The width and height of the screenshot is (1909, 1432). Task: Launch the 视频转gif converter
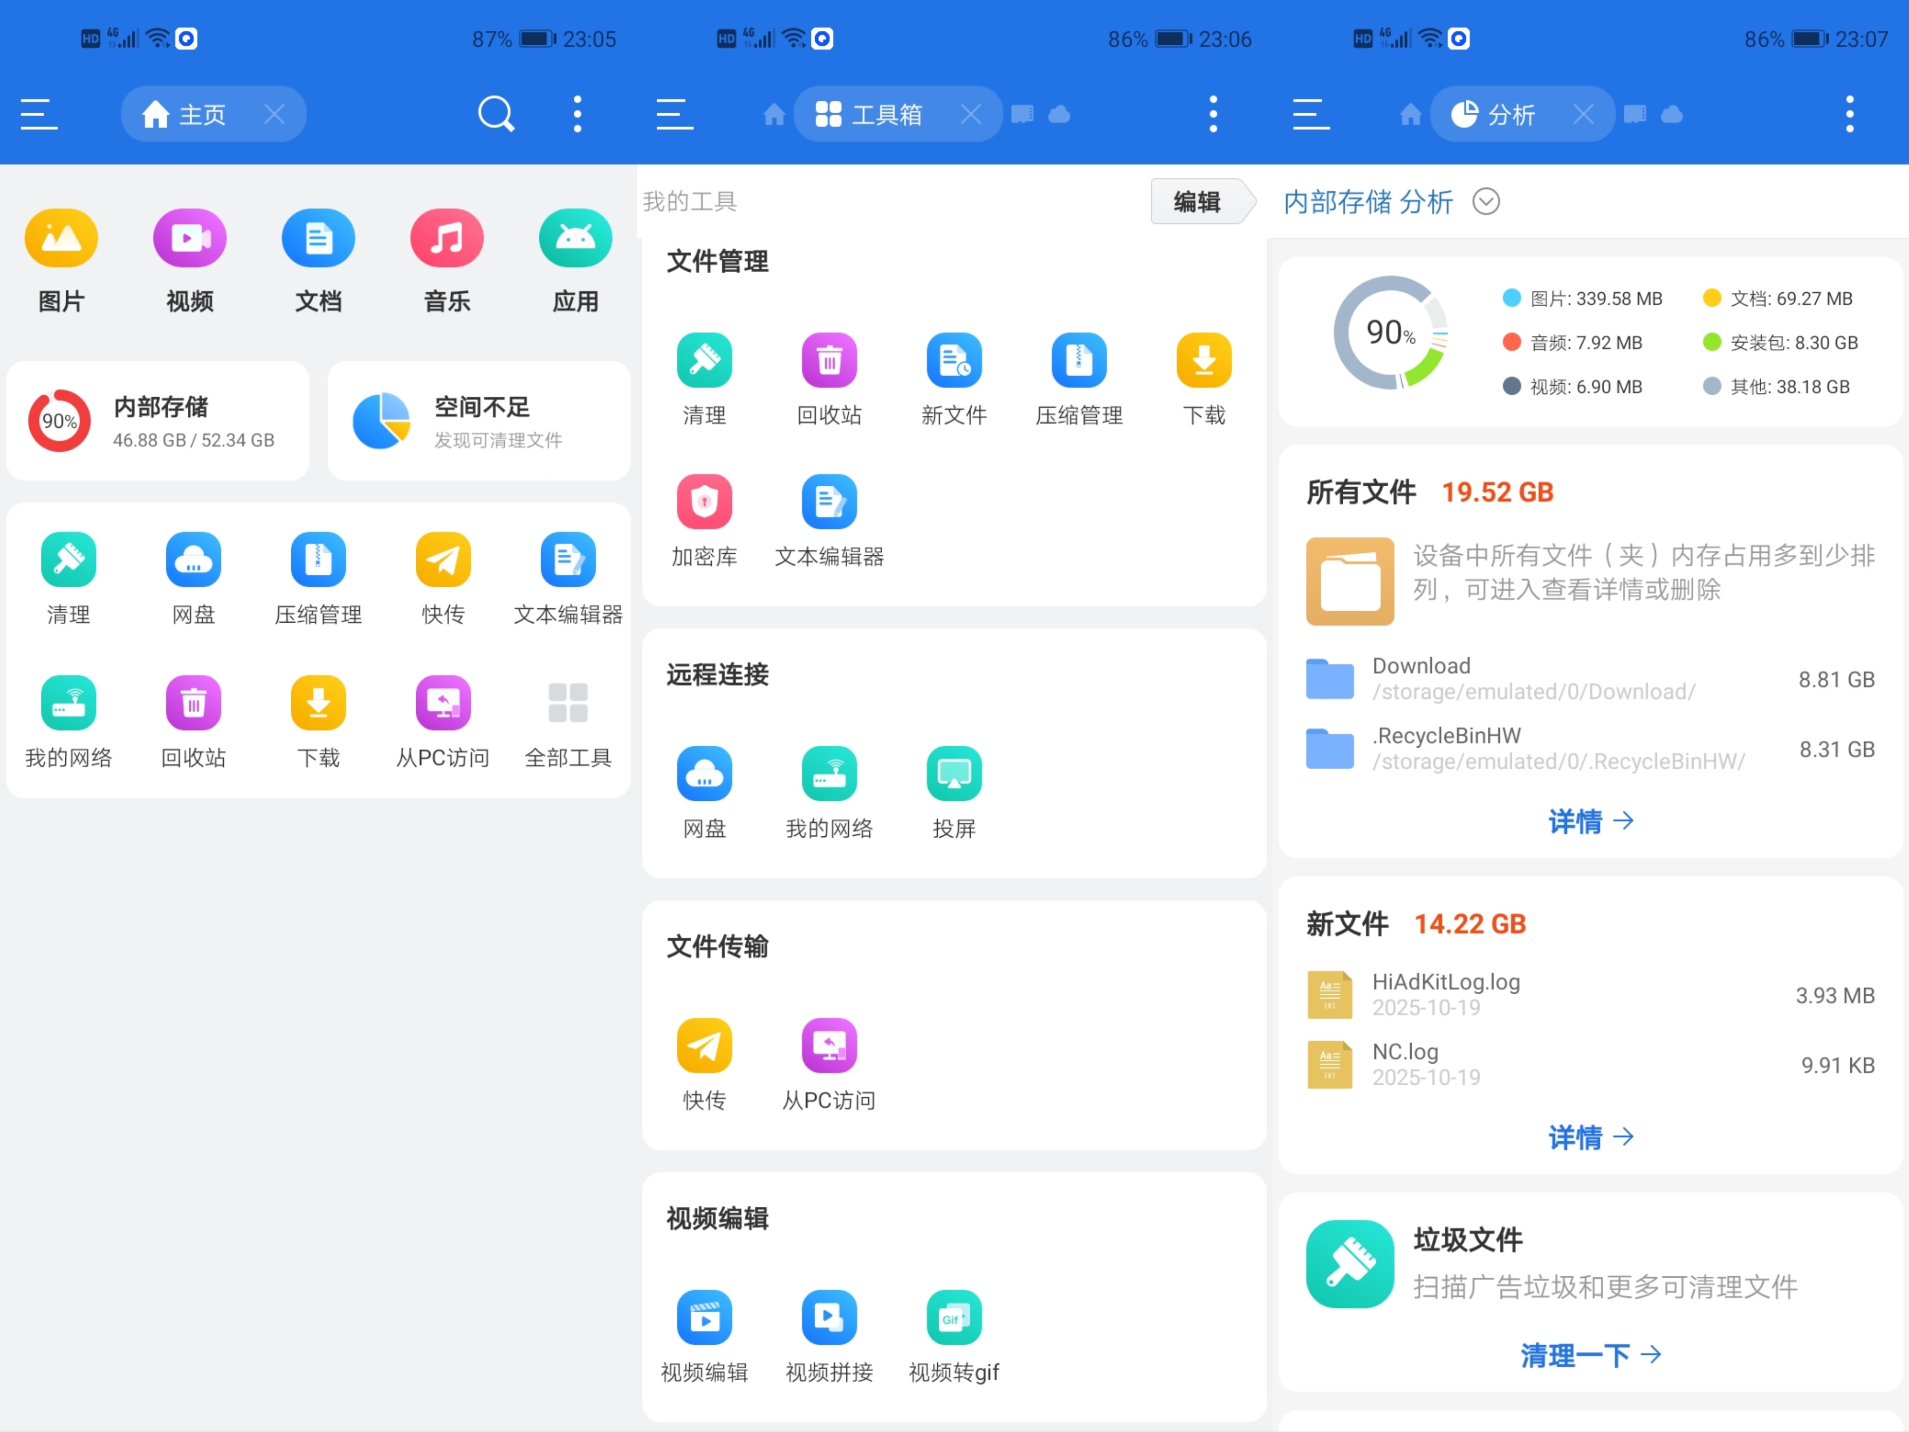click(954, 1318)
